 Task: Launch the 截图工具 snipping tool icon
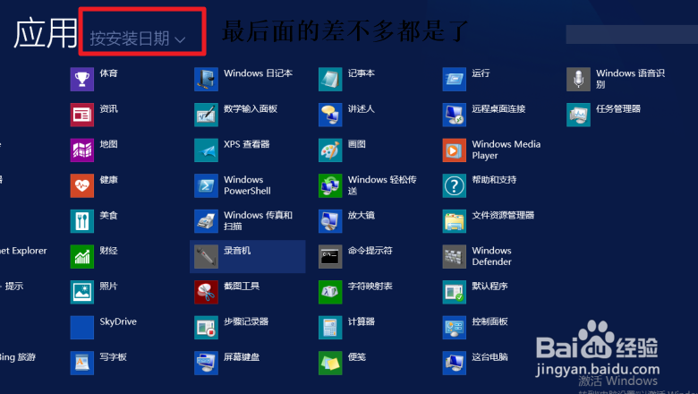206,292
